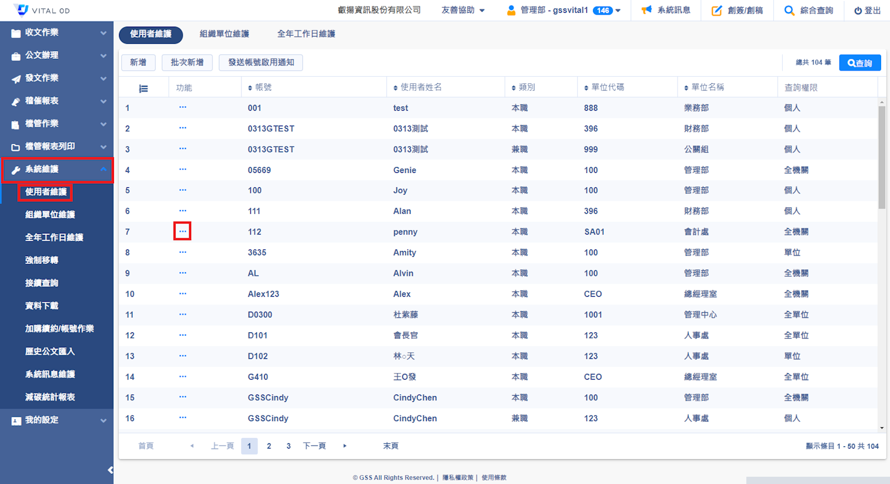Click the 新增 button
890x484 pixels.
(x=138, y=62)
